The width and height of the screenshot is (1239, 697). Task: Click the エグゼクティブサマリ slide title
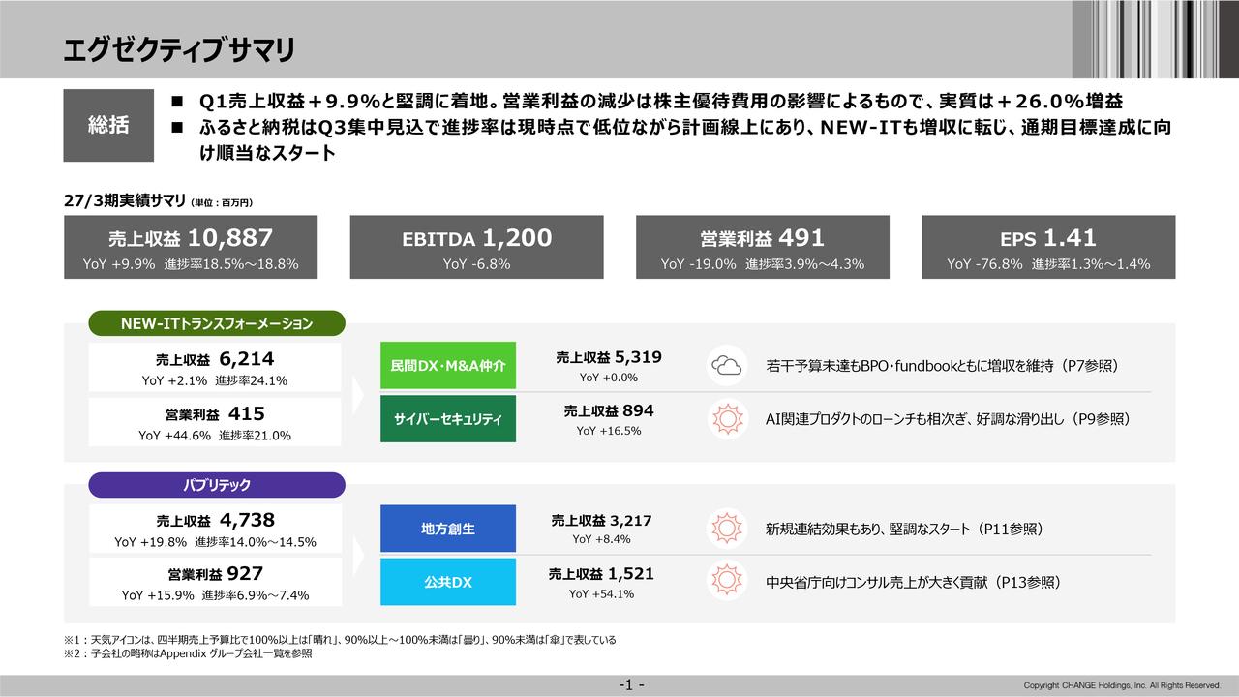coord(177,49)
